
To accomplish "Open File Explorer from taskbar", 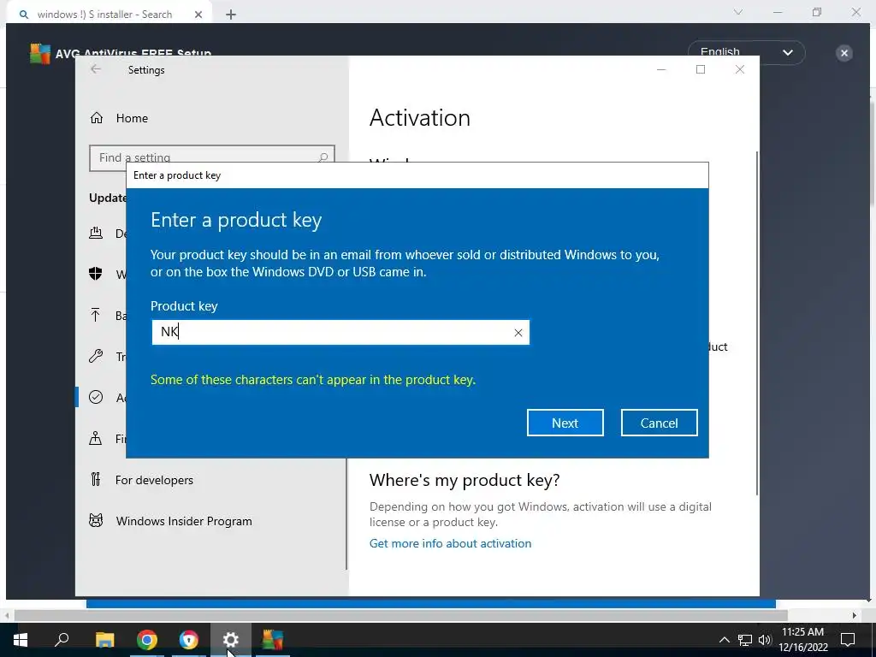I will [104, 640].
